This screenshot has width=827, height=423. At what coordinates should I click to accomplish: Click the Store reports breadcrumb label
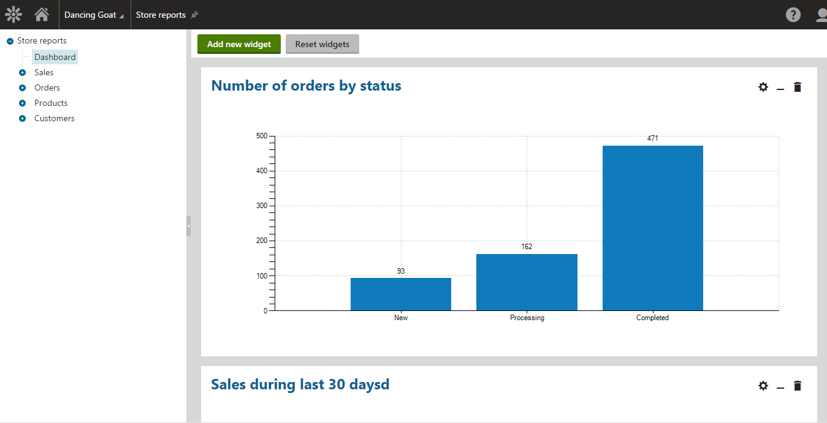click(x=160, y=14)
